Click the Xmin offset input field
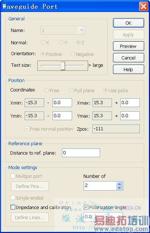The image size is (150, 233). (62, 103)
